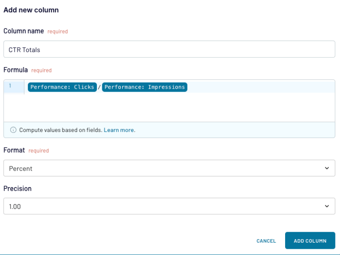Click the chevron arrow on the Format field
The height and width of the screenshot is (255, 340).
tap(327, 168)
